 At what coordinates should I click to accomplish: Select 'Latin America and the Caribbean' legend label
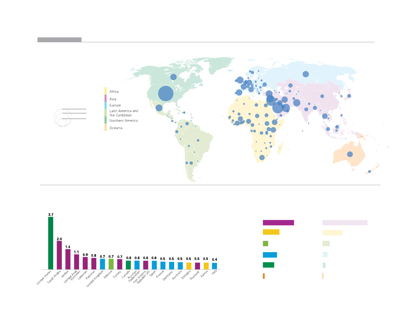(x=124, y=113)
